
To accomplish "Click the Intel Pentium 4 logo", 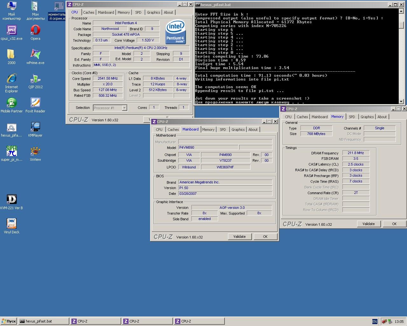I will (176, 32).
